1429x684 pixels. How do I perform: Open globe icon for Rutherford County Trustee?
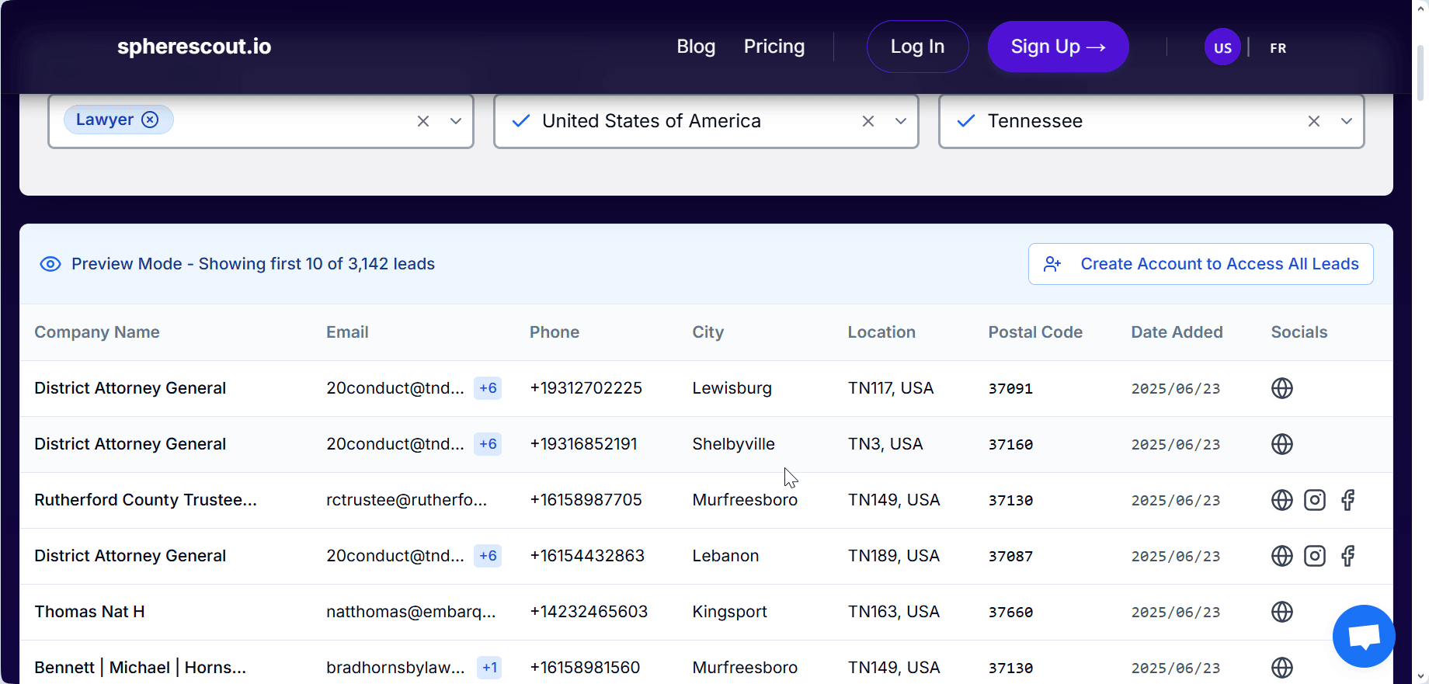[1281, 500]
